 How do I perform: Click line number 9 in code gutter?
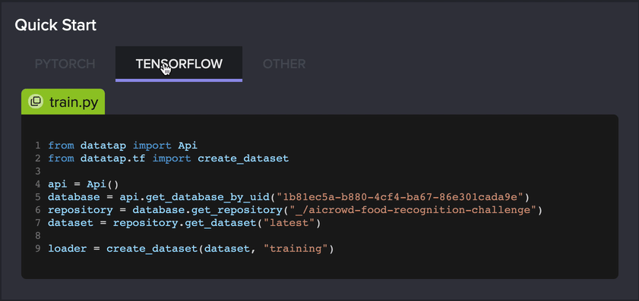[37, 249]
